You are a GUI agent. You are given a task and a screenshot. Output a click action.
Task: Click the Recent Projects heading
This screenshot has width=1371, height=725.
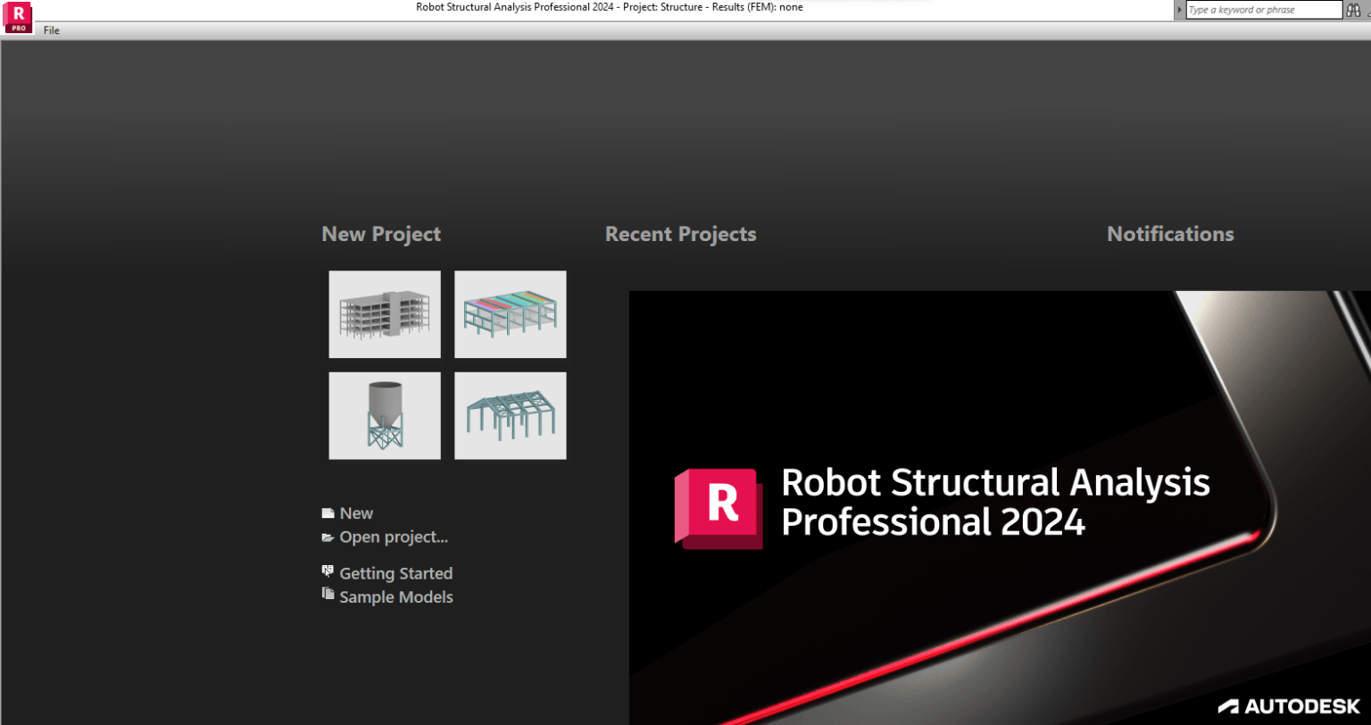(680, 234)
